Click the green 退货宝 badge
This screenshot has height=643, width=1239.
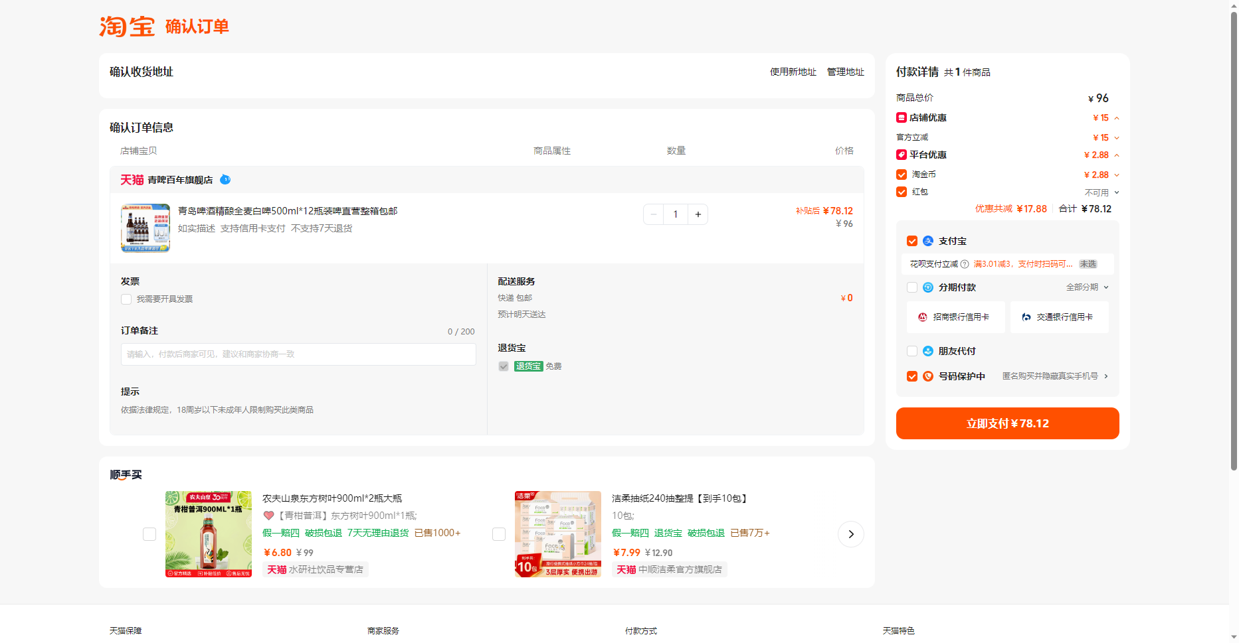[x=529, y=366]
